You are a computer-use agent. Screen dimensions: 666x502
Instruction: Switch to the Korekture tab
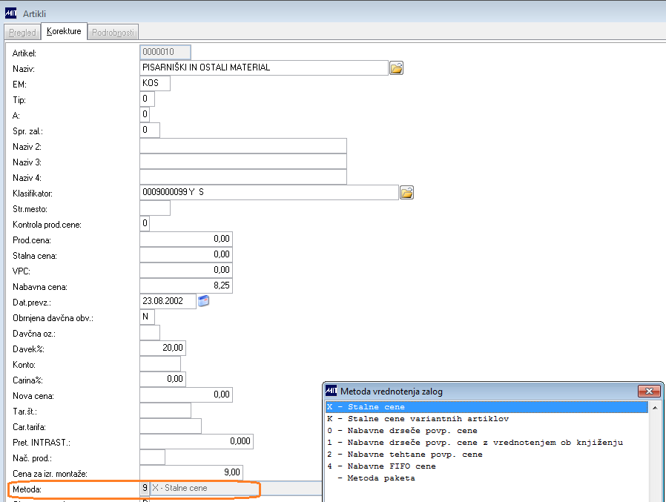point(64,31)
